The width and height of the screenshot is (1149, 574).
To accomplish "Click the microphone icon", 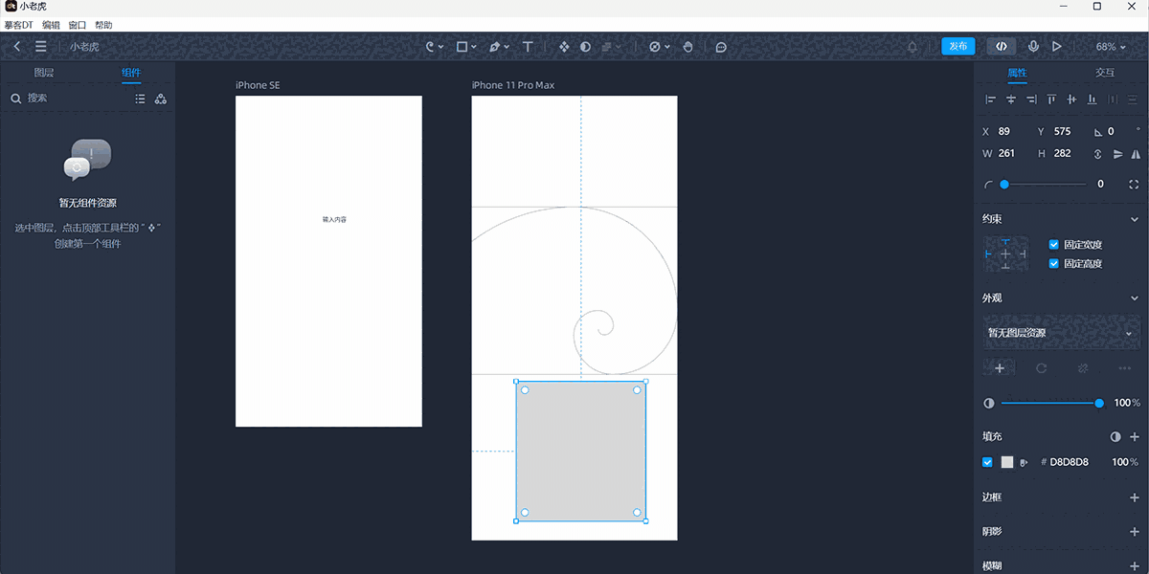I will (x=1033, y=46).
